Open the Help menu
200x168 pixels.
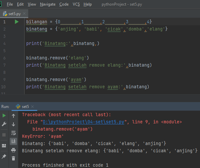coord(88,4)
